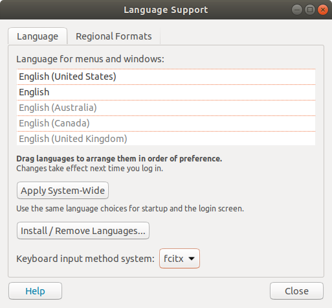Minimize the Language Support window
This screenshot has width=332, height=308.
tap(297, 10)
